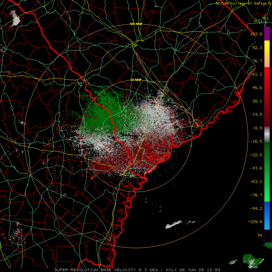Click the VEL legend title
272x272 pixels.
[x=265, y=18]
